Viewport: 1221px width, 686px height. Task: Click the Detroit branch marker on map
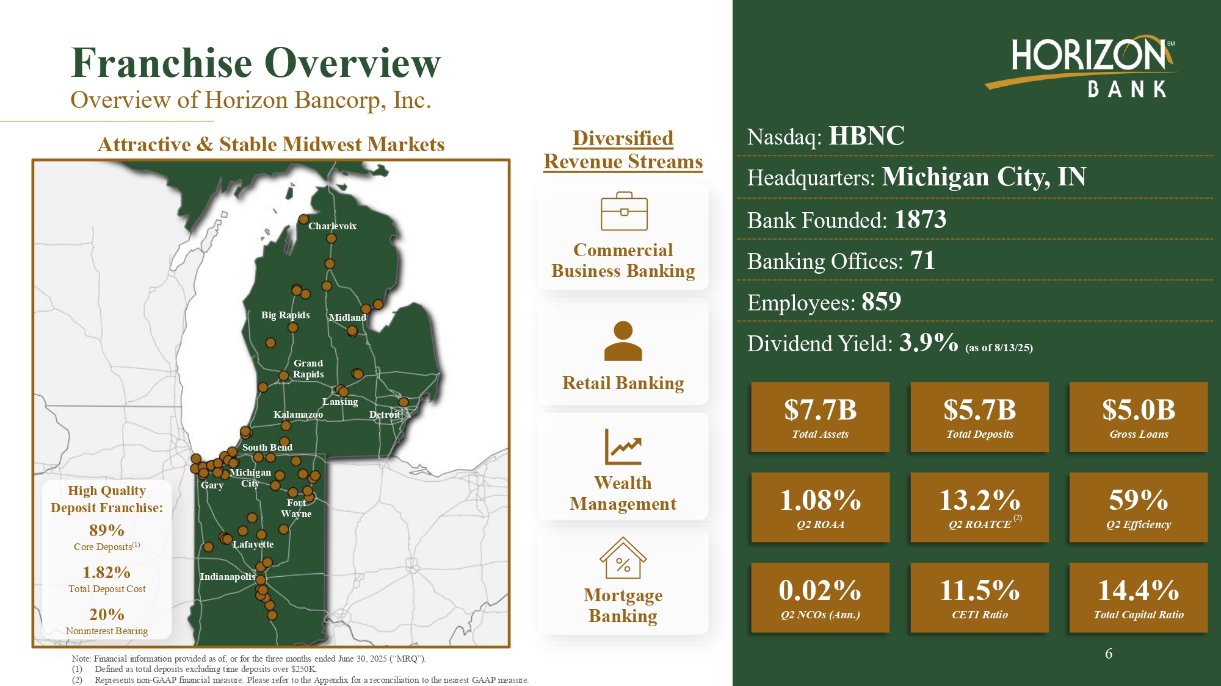[404, 402]
